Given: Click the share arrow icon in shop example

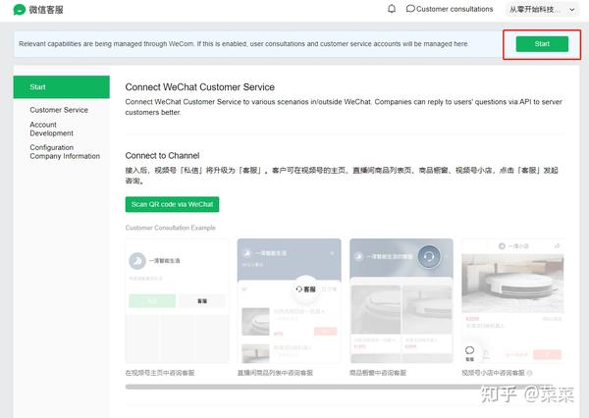Looking at the screenshot, I should [558, 246].
